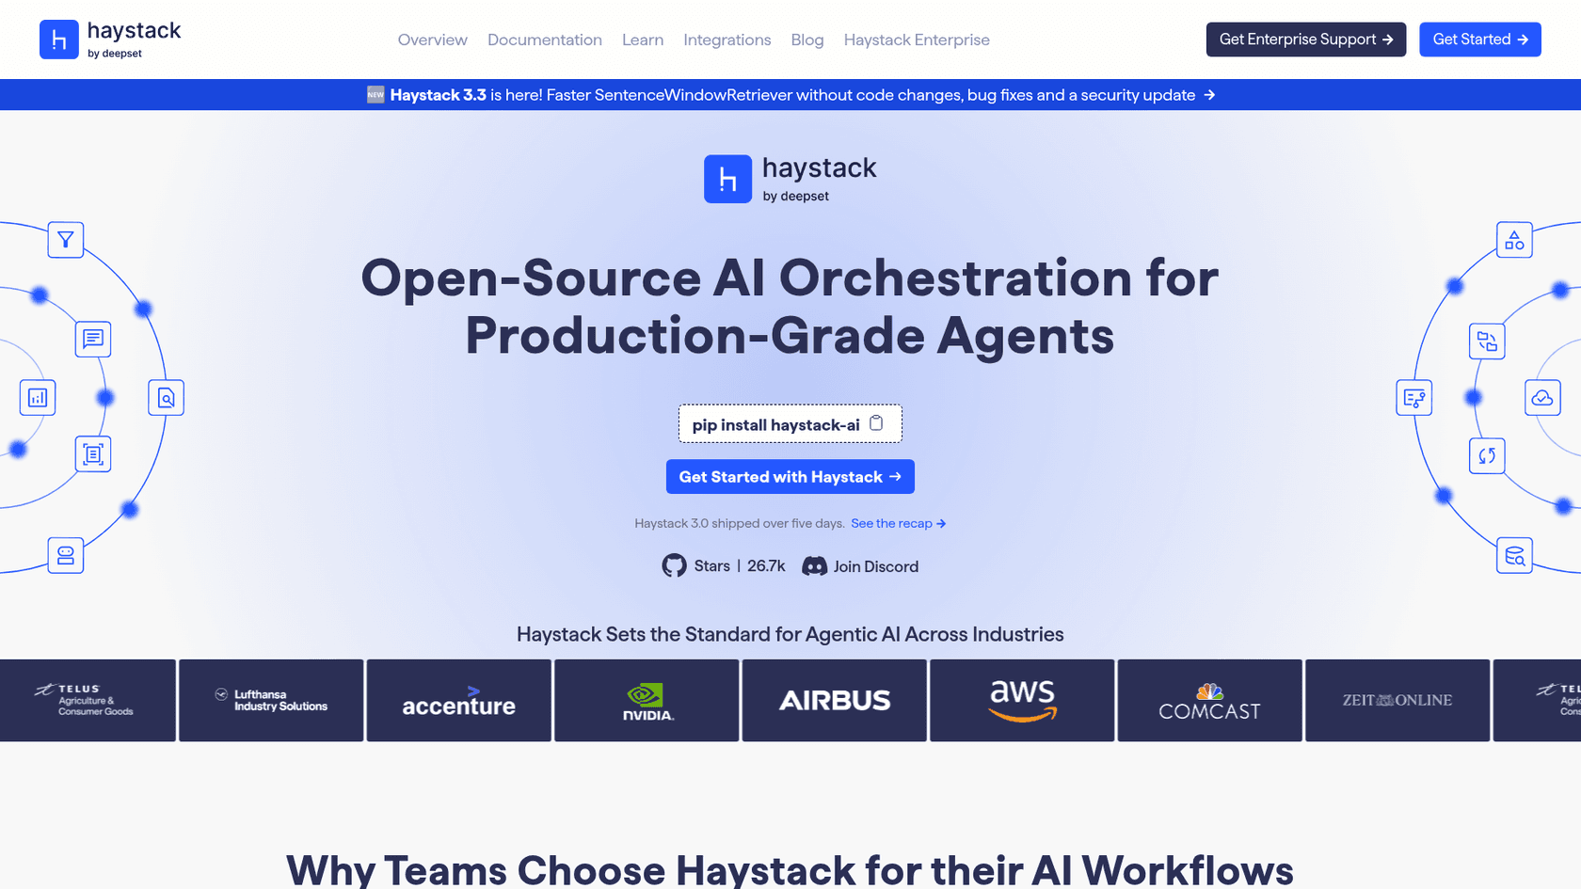Click the Join Discord link
The image size is (1581, 889).
(x=859, y=565)
